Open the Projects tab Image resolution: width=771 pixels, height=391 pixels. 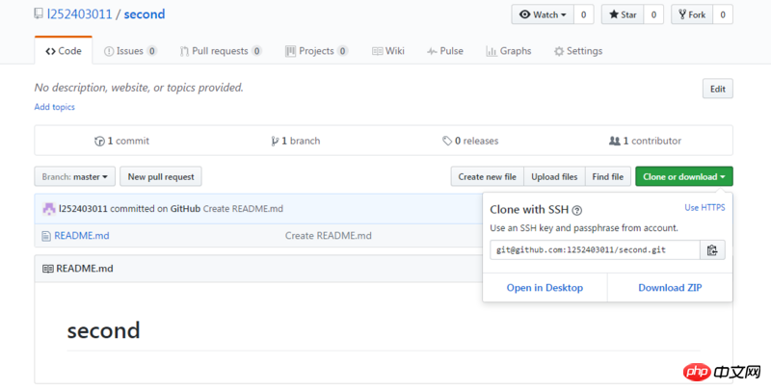coord(317,51)
